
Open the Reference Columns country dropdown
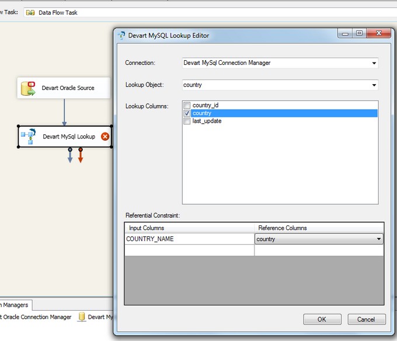[x=379, y=239]
